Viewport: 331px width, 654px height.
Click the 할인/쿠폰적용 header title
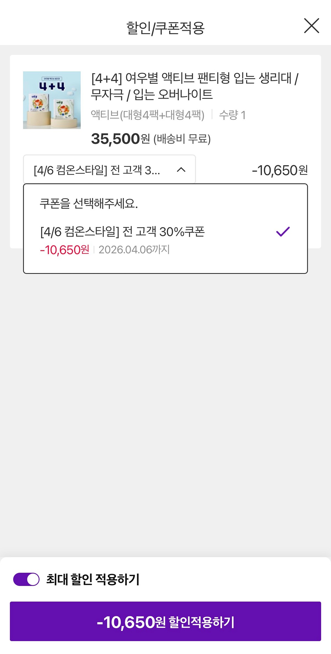click(x=165, y=28)
